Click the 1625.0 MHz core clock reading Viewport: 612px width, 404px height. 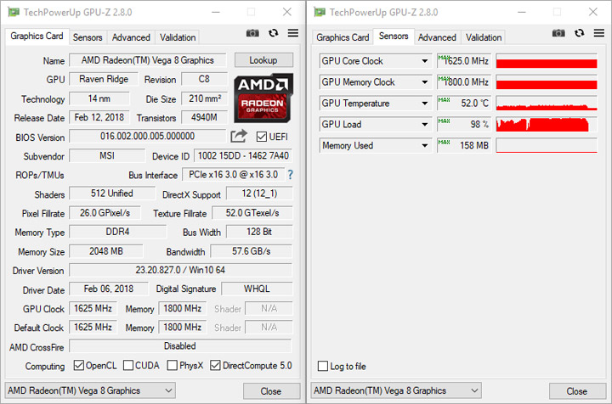(x=464, y=61)
